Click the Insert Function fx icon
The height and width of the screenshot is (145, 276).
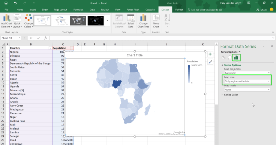tap(46, 38)
